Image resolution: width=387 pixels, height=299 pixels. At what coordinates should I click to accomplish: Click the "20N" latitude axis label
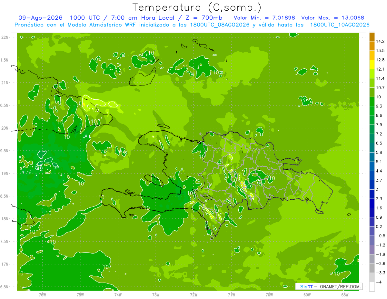tap(5, 128)
